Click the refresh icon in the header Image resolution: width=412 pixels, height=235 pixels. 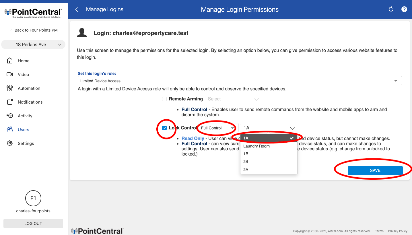pos(391,9)
